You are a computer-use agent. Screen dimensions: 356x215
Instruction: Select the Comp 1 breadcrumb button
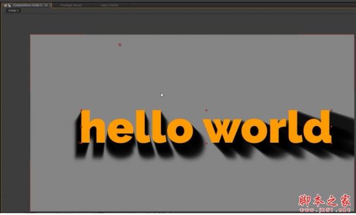[14, 11]
